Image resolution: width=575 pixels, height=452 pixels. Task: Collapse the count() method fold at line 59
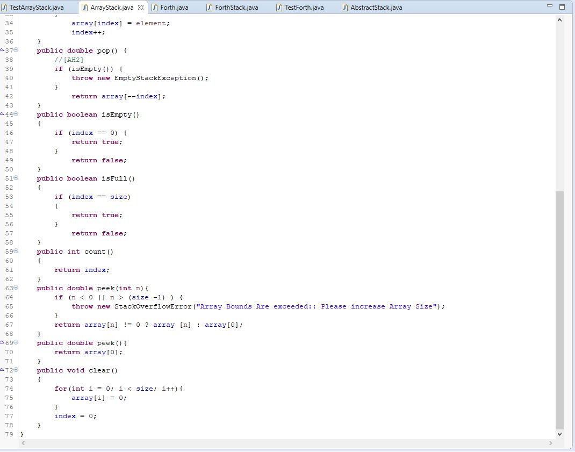[x=16, y=251]
